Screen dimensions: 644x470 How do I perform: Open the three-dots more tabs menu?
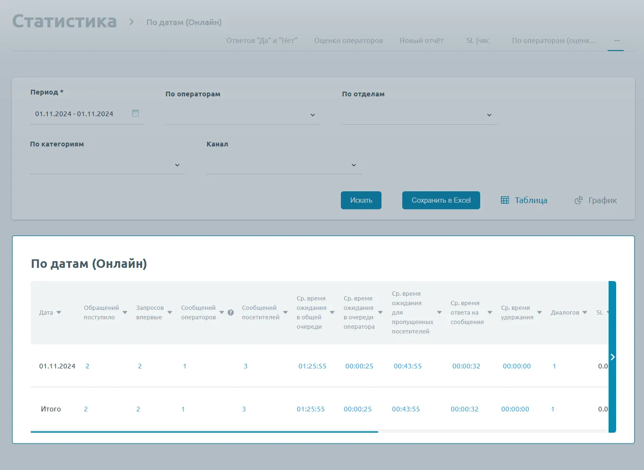click(x=617, y=41)
